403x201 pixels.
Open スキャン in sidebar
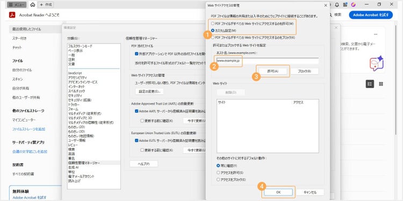pos(18,79)
